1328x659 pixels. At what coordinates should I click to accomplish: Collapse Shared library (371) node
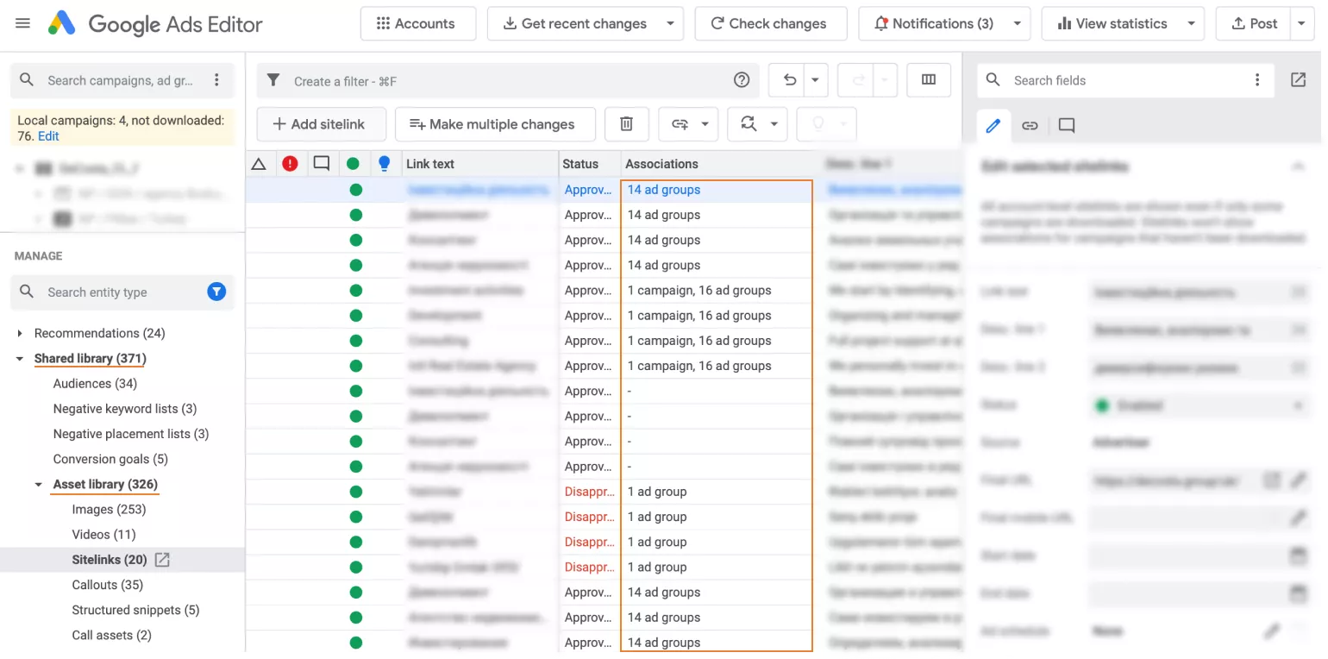pos(20,358)
